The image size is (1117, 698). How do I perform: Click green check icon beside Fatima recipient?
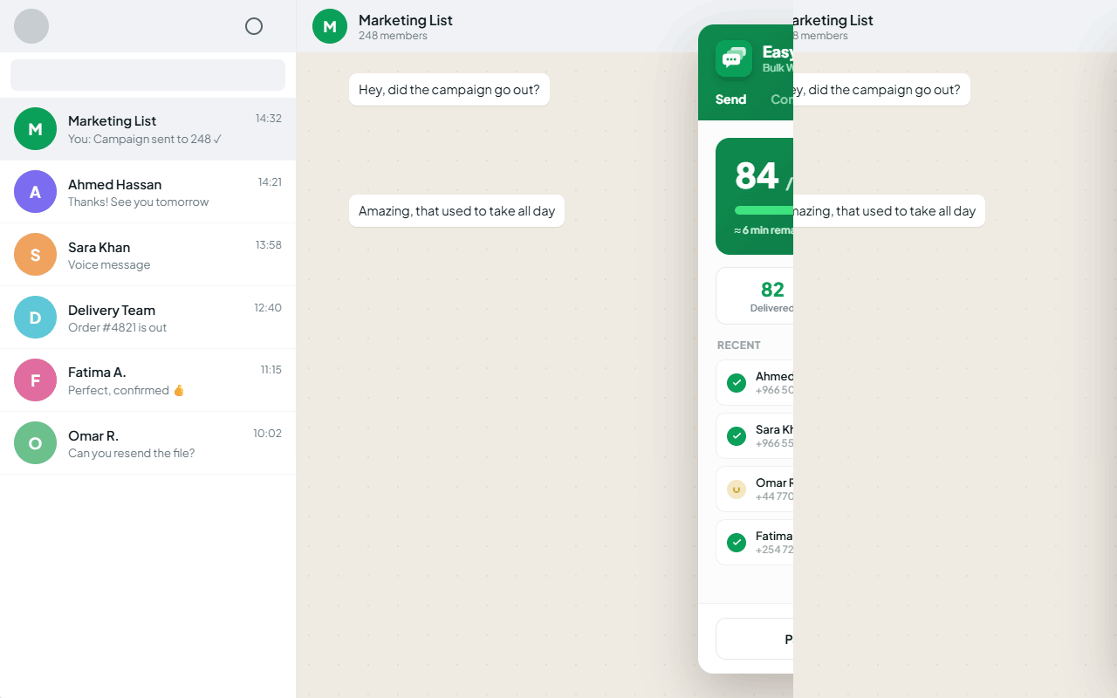tap(737, 543)
